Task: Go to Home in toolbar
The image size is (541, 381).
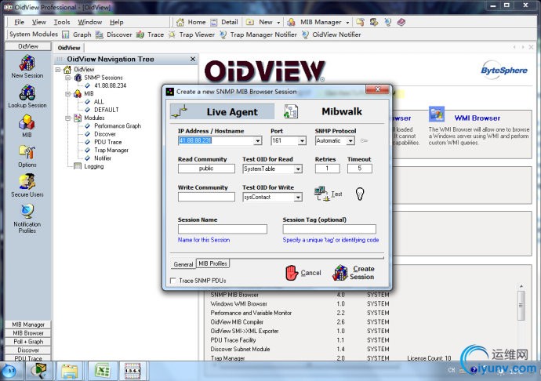Action: click(191, 22)
